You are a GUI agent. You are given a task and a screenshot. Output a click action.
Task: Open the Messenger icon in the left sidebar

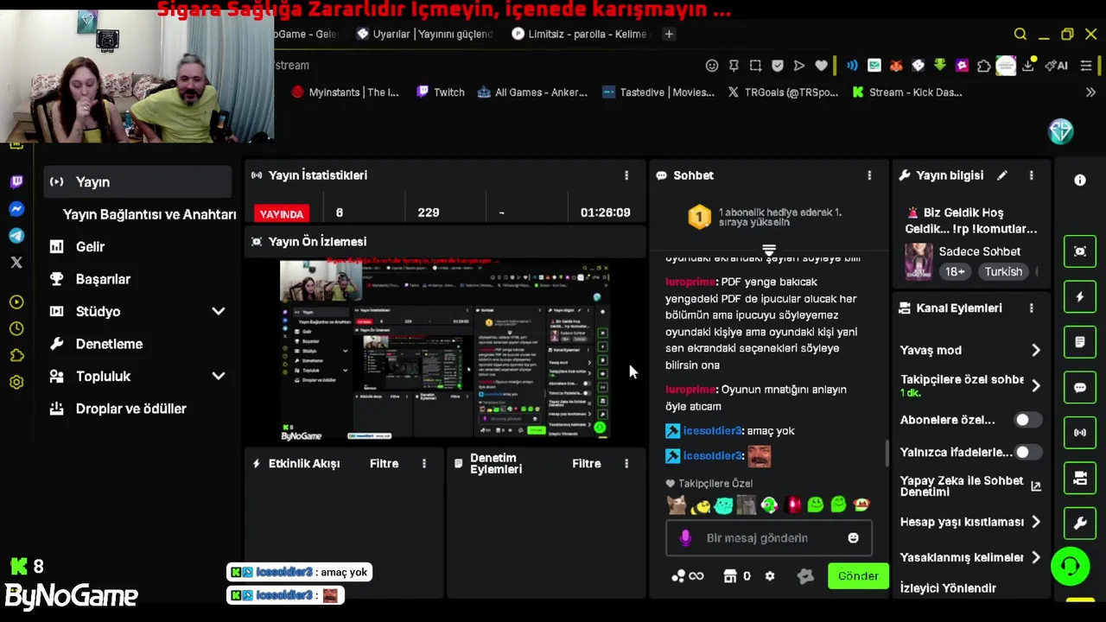tap(16, 209)
